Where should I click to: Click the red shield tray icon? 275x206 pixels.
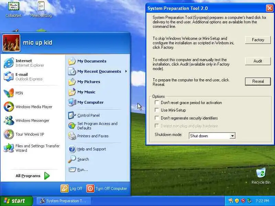coord(243,201)
